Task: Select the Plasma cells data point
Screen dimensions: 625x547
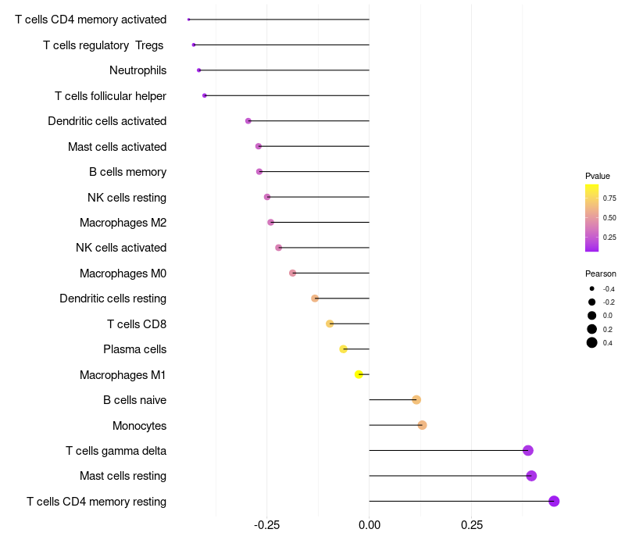Action: (x=343, y=349)
